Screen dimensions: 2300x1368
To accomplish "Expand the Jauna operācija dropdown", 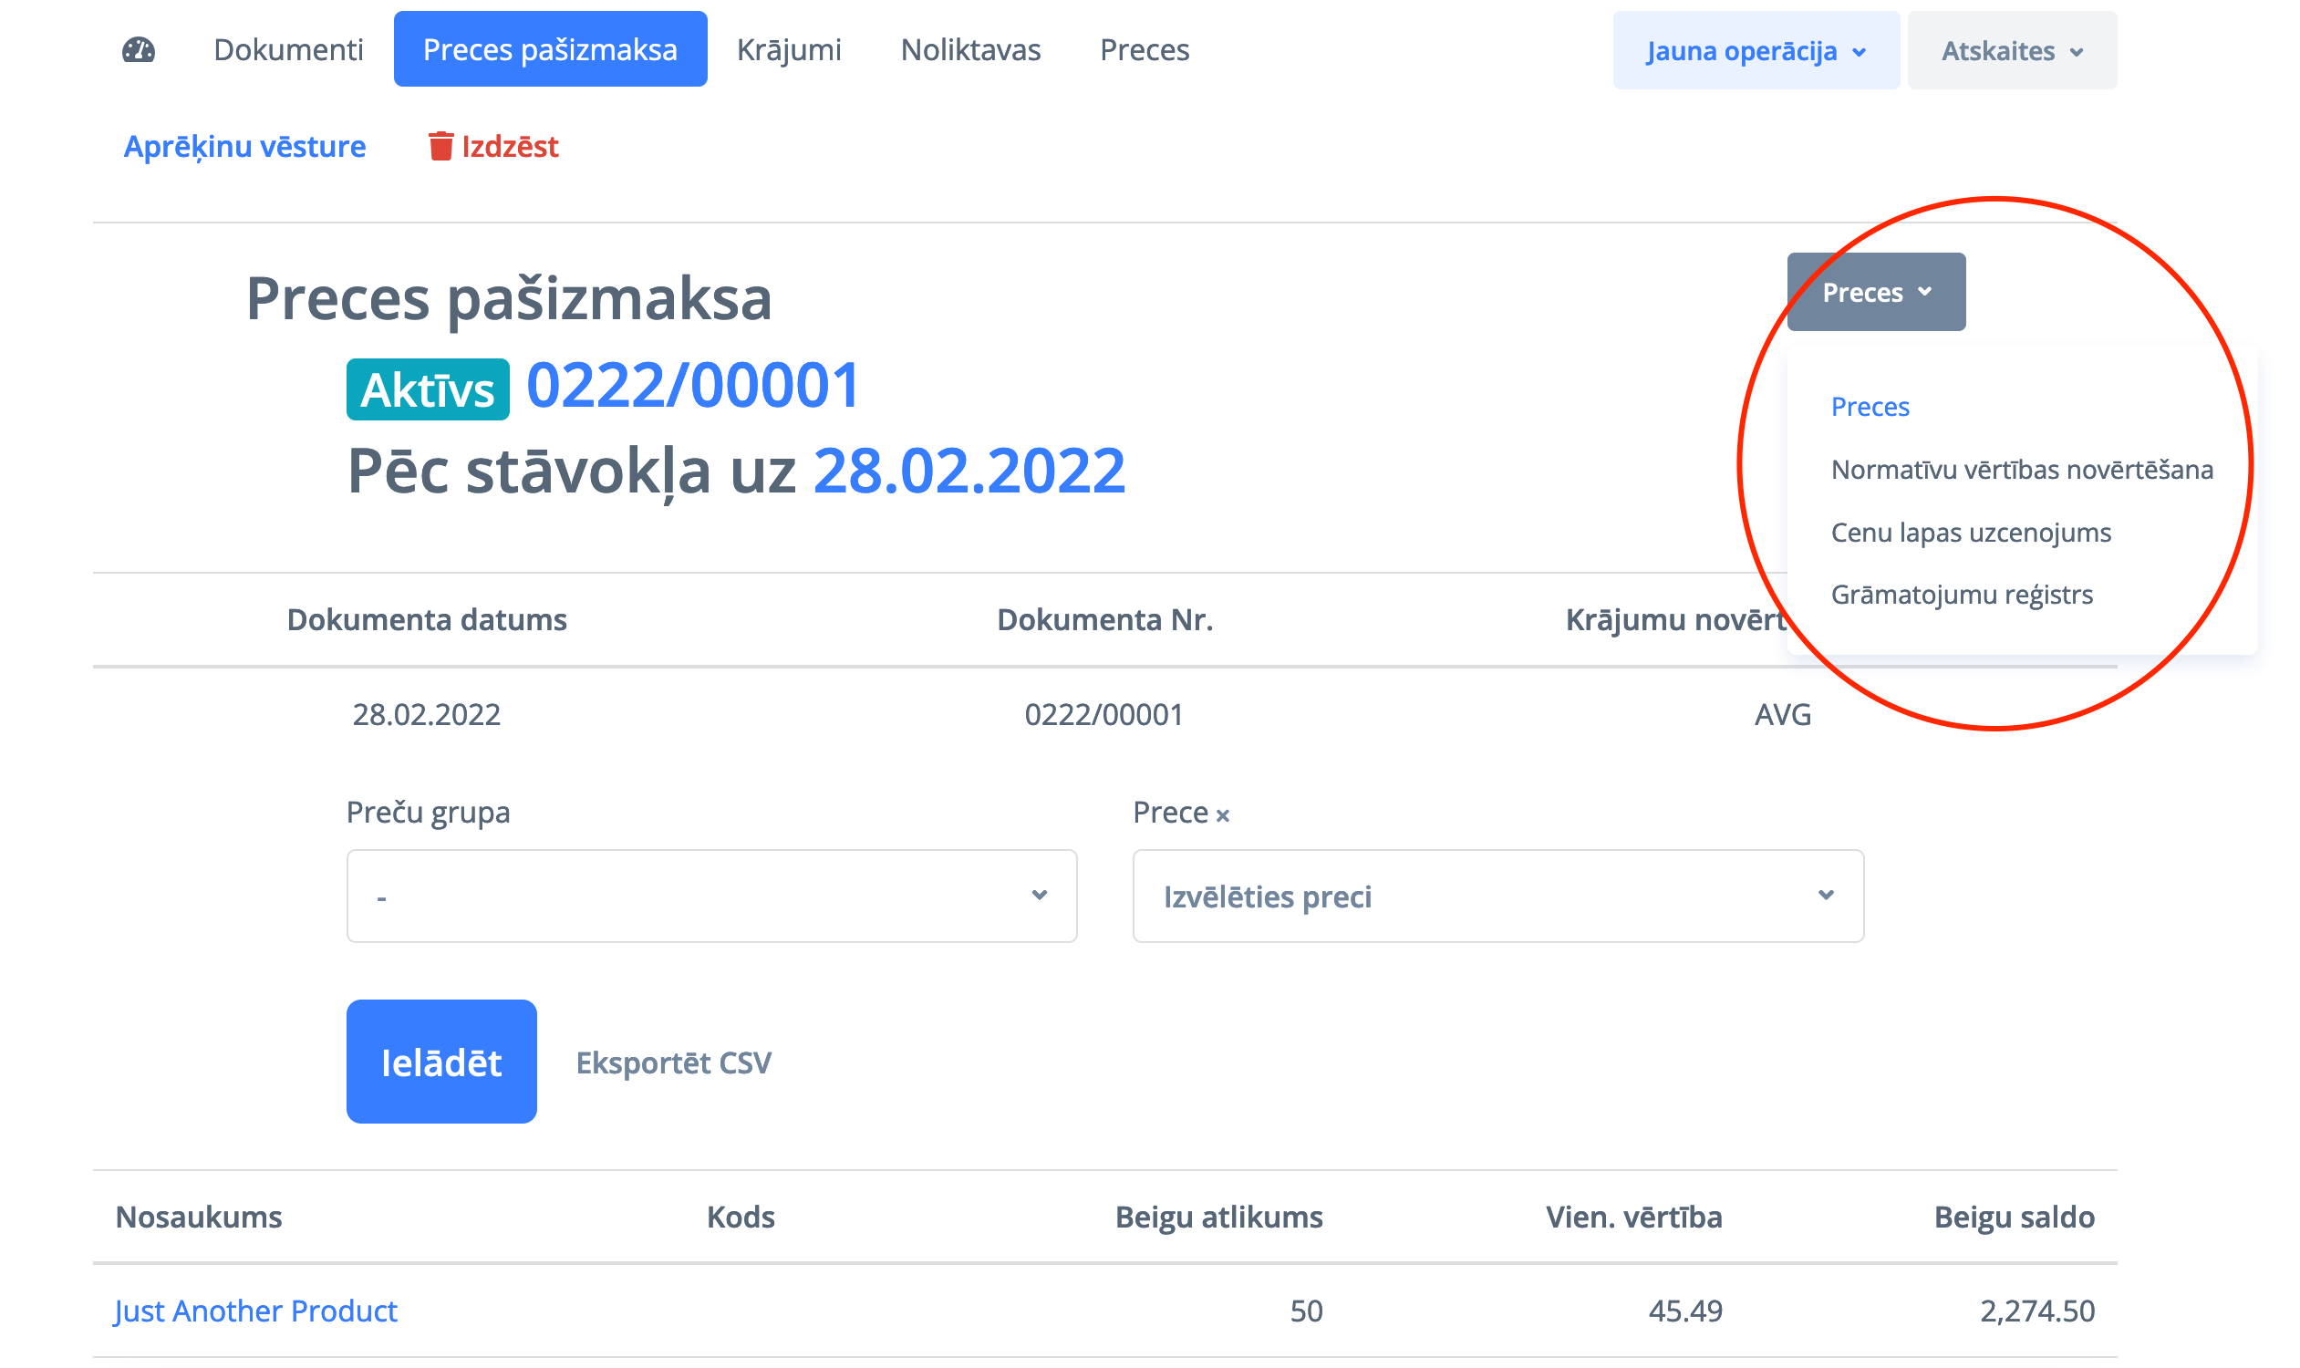I will coord(1756,51).
